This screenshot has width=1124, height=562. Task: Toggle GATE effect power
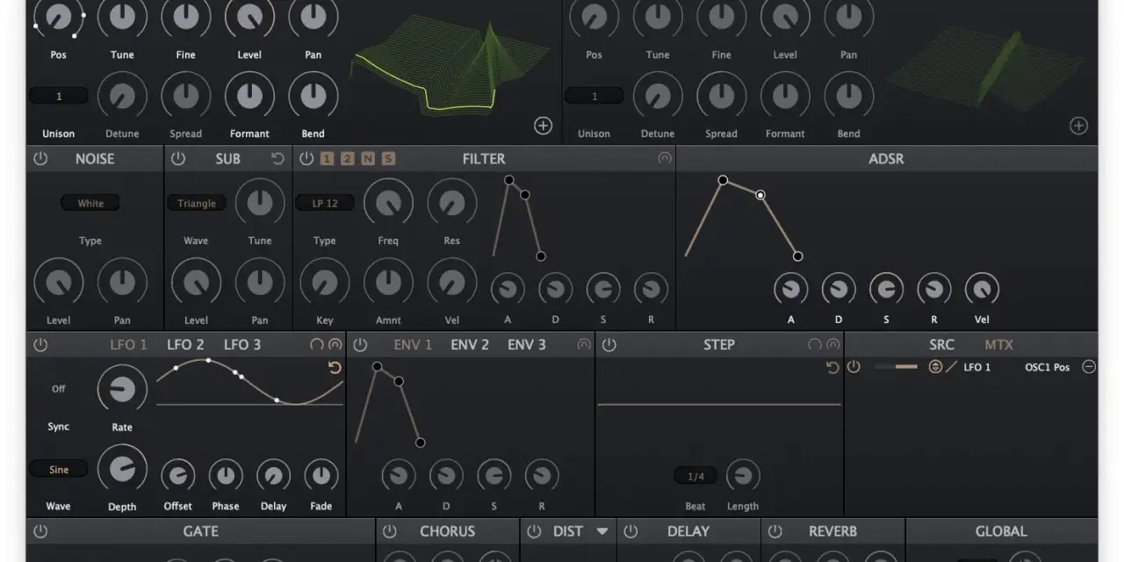pyautogui.click(x=40, y=531)
